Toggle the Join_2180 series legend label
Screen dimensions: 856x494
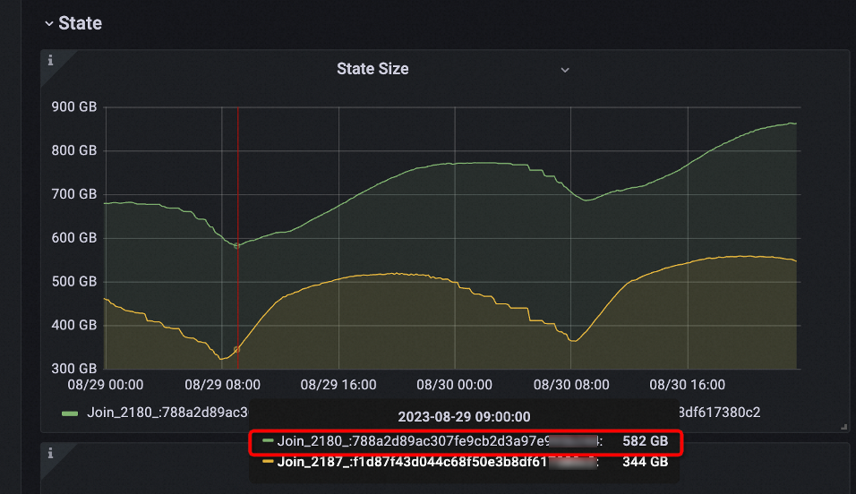click(x=168, y=413)
